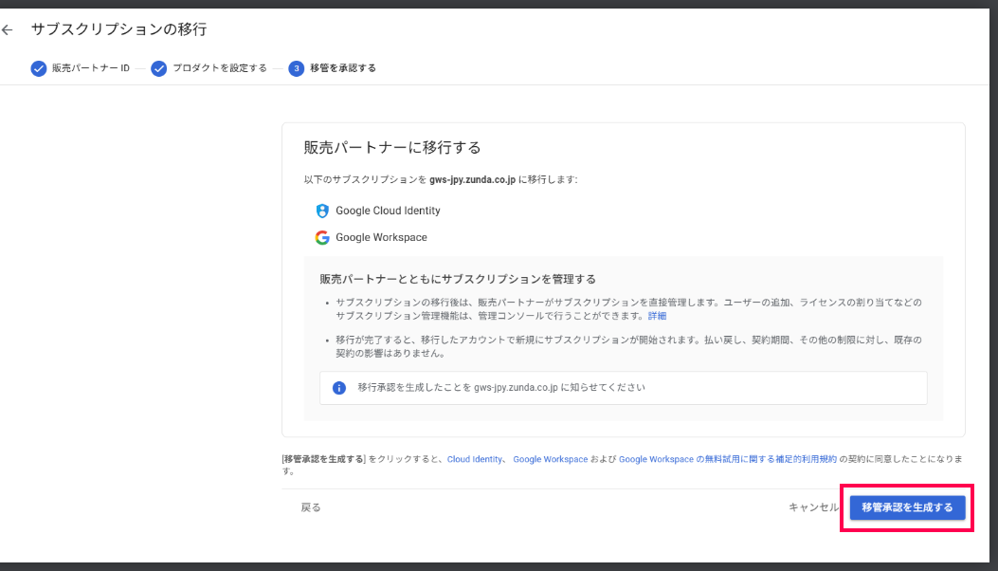Click the キャンセル button
The height and width of the screenshot is (571, 998).
(x=814, y=507)
